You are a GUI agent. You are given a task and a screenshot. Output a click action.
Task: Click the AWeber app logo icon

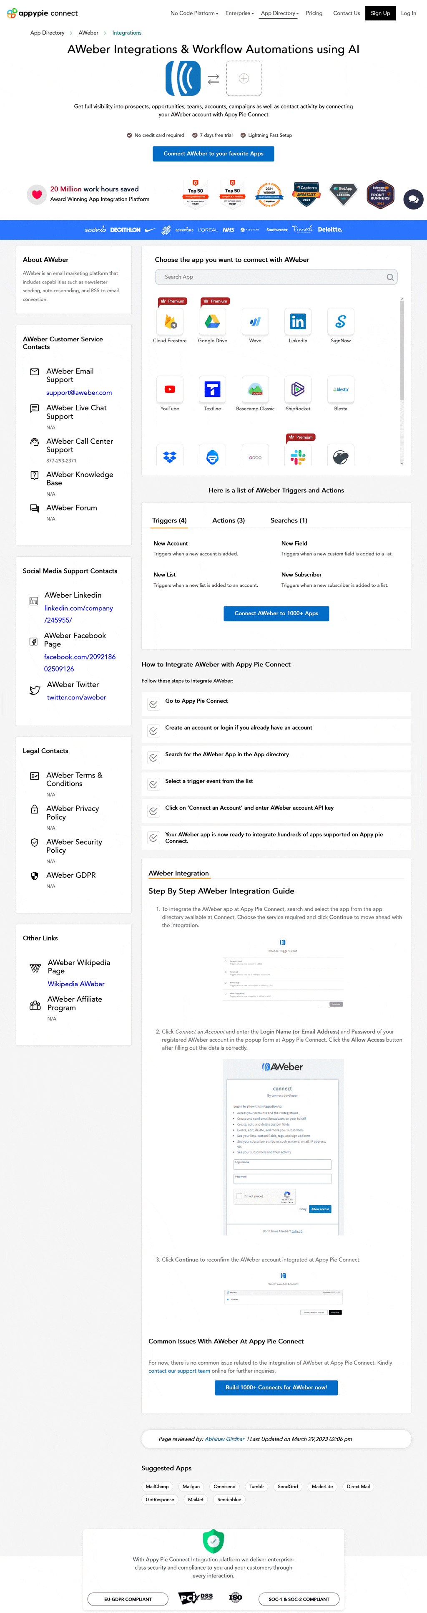pos(183,78)
